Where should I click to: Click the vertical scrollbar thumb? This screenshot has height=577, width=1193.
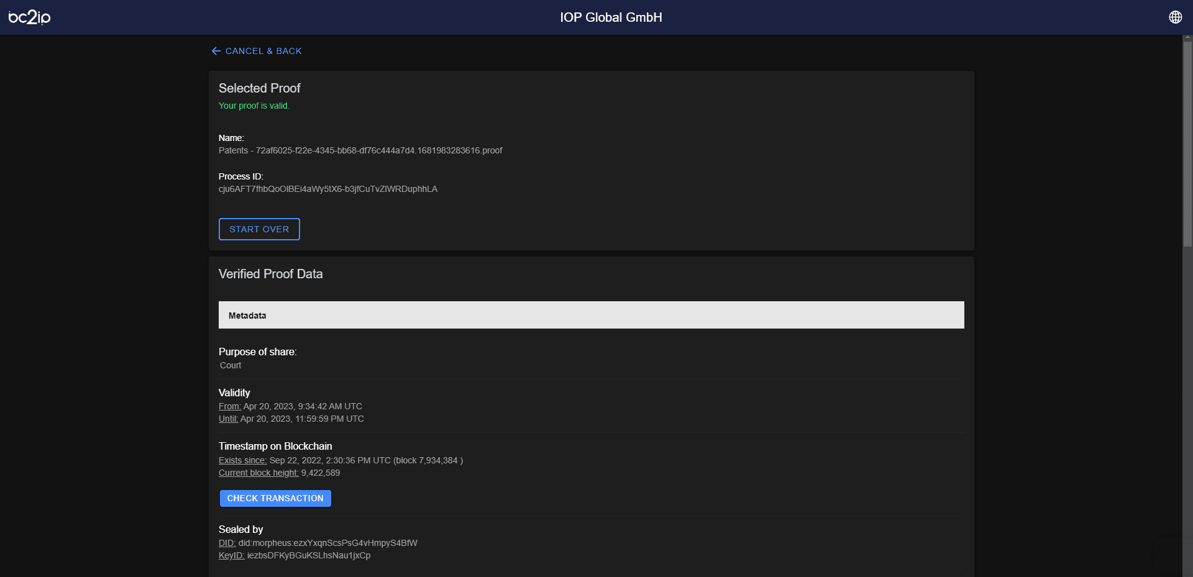coord(1187,143)
